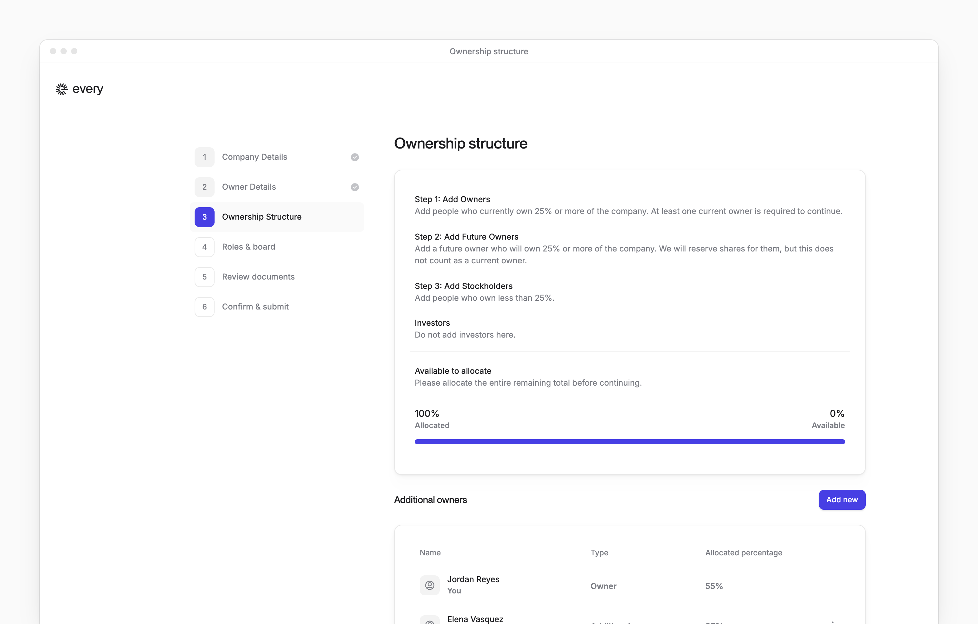The height and width of the screenshot is (624, 978).
Task: Click the Owner Details completed checkmark icon
Action: (355, 187)
